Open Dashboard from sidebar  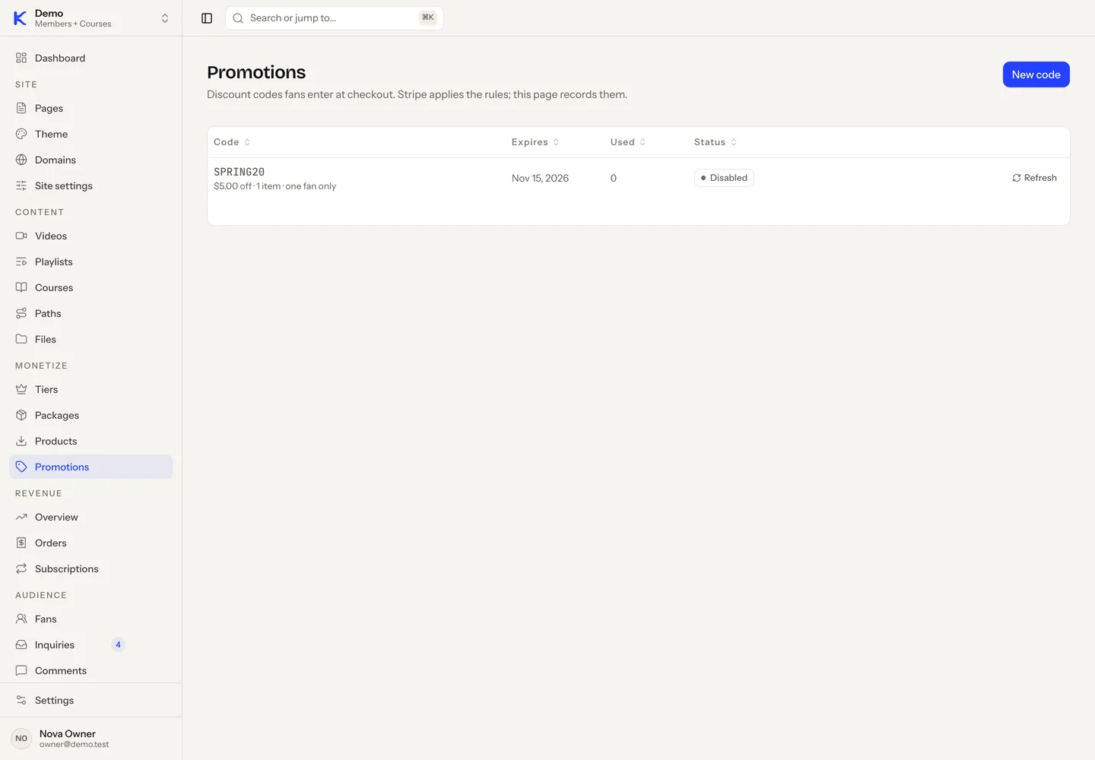(91, 58)
